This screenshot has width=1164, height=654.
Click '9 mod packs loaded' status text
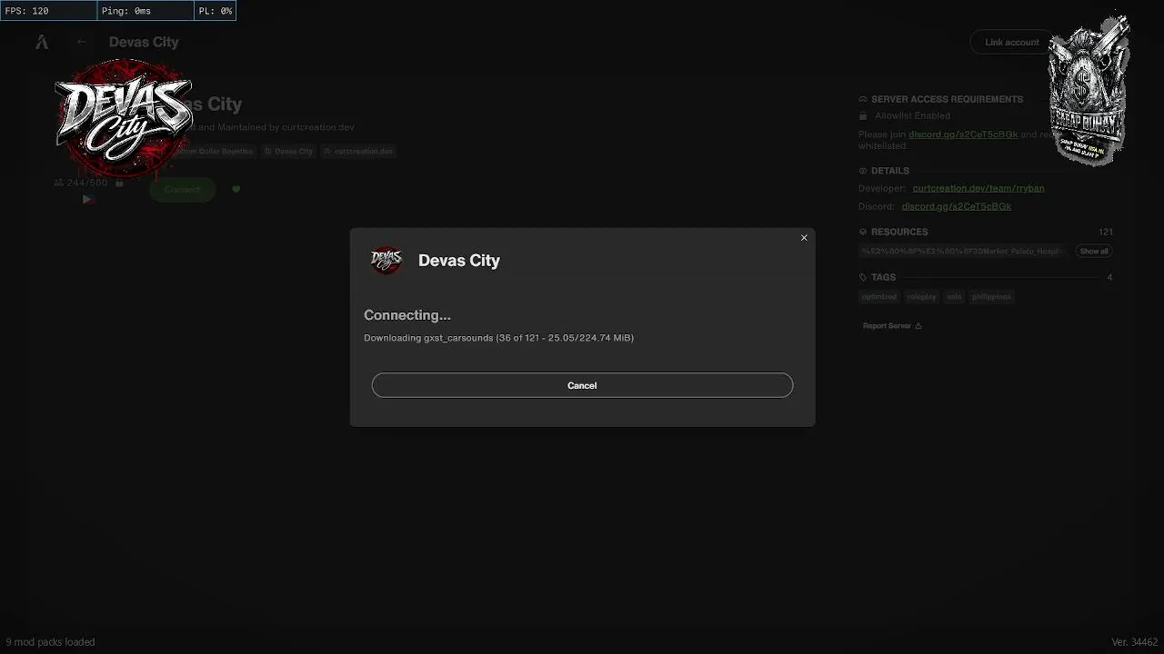click(x=50, y=642)
